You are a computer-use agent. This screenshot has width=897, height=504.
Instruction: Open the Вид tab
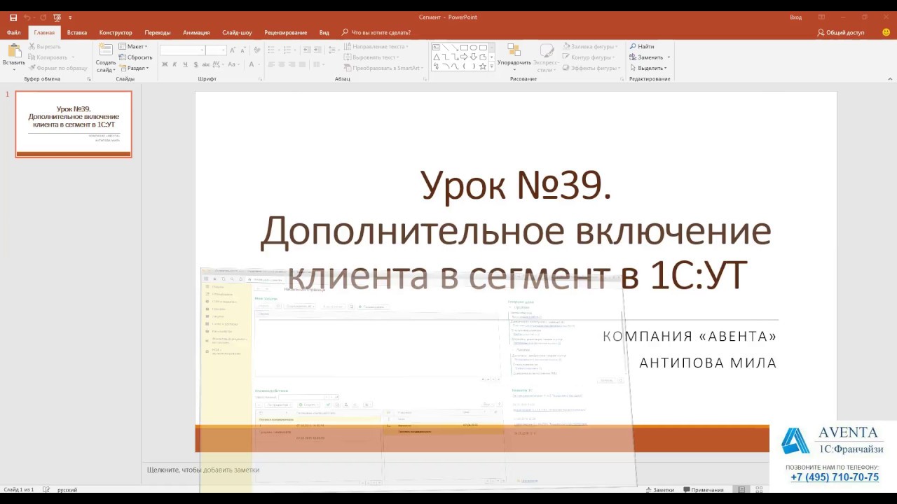324,32
